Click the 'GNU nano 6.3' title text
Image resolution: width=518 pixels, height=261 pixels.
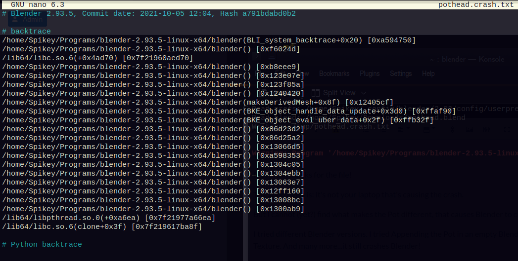click(38, 4)
